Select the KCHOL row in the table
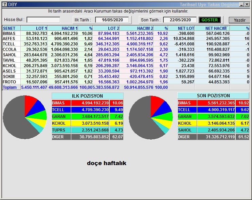Viewport: 252px width, 200px height. pos(126,66)
